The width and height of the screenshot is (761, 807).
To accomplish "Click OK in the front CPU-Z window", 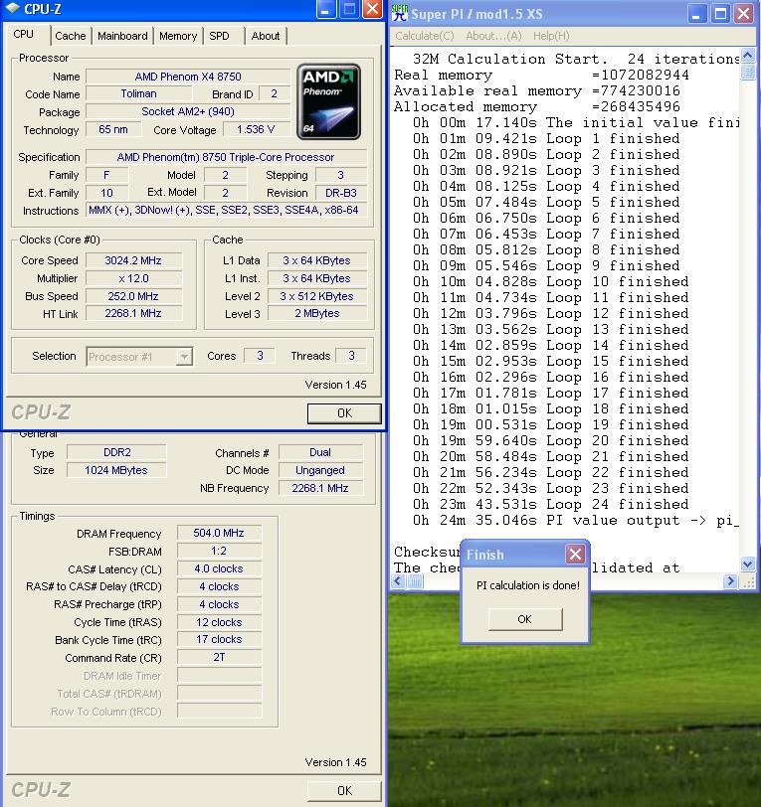I will pos(344,413).
